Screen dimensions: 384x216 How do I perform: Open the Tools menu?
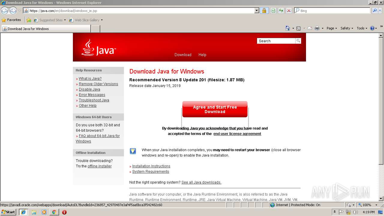tap(362, 28)
